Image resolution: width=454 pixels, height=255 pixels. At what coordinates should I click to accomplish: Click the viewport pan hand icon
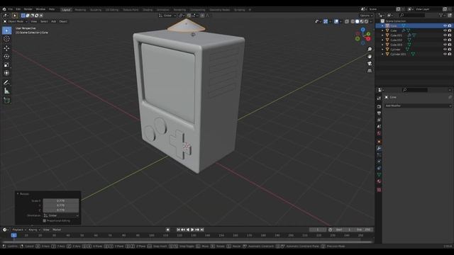[x=370, y=57]
